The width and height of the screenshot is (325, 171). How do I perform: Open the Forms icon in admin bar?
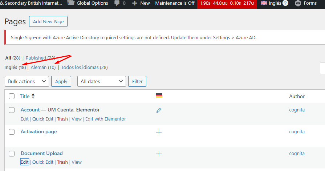point(298,3)
